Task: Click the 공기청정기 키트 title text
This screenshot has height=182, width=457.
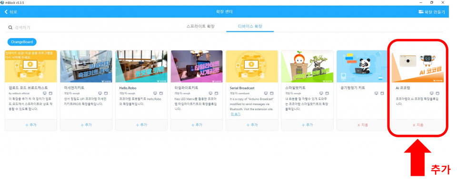Action: pos(353,87)
